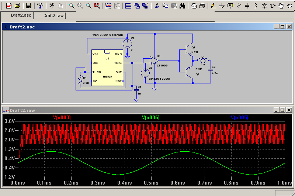Viewport: 295px width, 196px height.
Task: Select the Move open-hand tool
Action: [x=281, y=6]
